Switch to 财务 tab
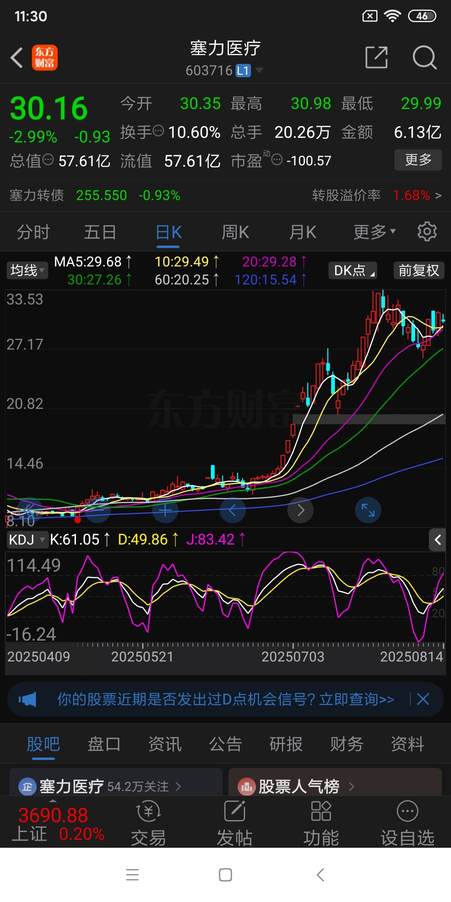Image resolution: width=451 pixels, height=902 pixels. 347,744
